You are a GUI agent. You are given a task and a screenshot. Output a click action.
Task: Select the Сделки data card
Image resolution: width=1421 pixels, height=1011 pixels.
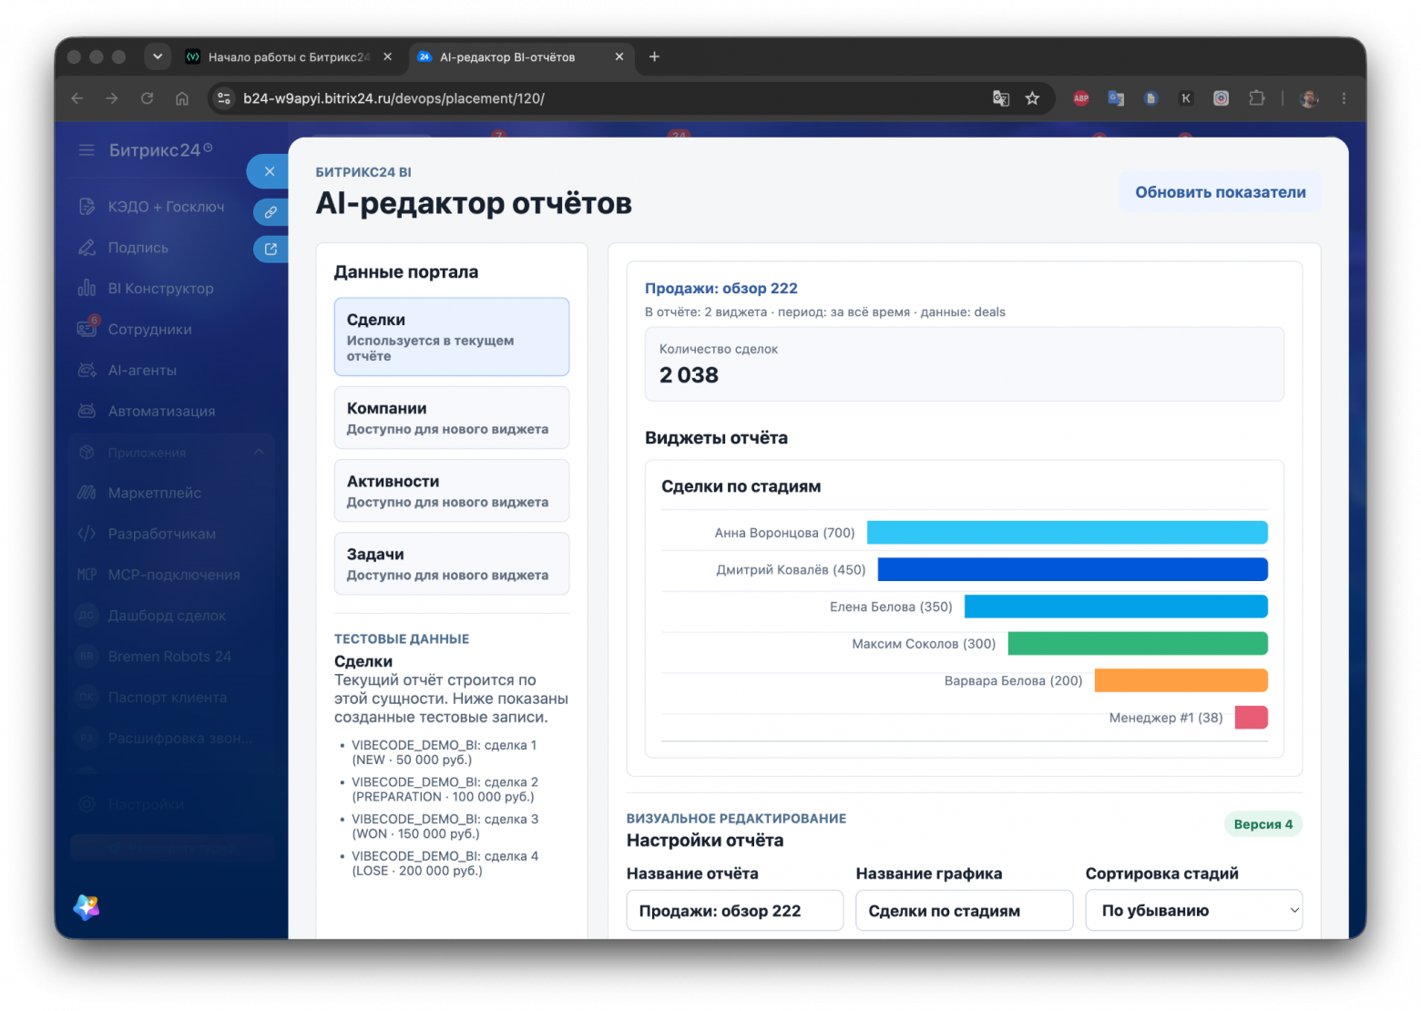tap(452, 337)
